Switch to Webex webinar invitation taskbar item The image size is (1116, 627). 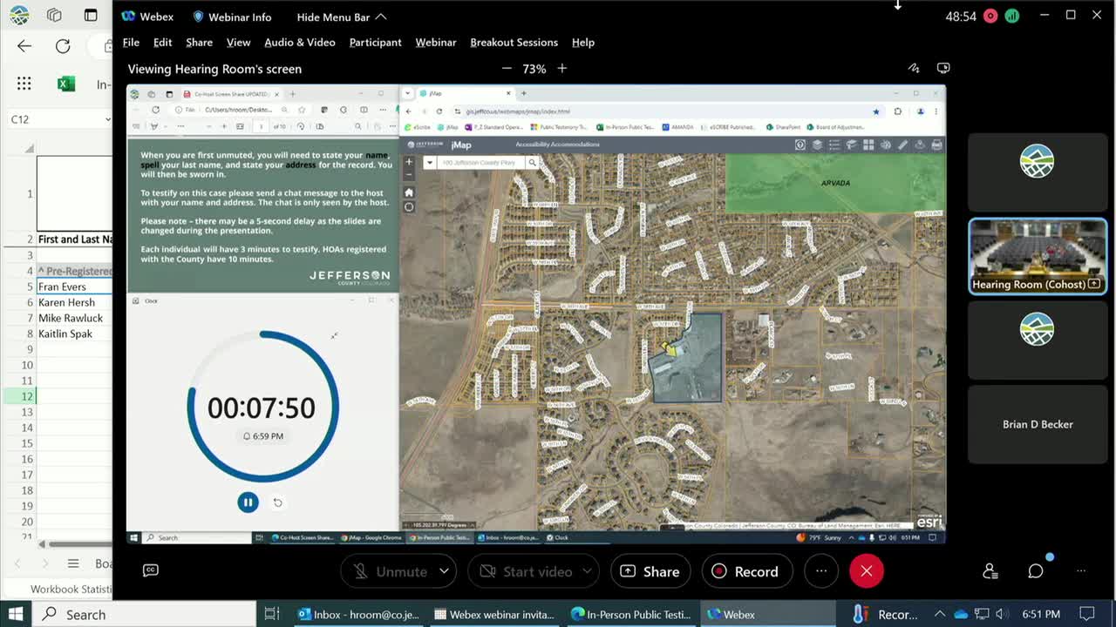[x=494, y=614]
